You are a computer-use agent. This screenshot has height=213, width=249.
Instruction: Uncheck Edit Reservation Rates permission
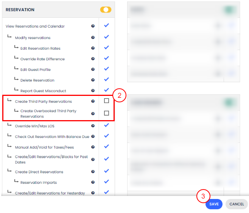[106, 47]
